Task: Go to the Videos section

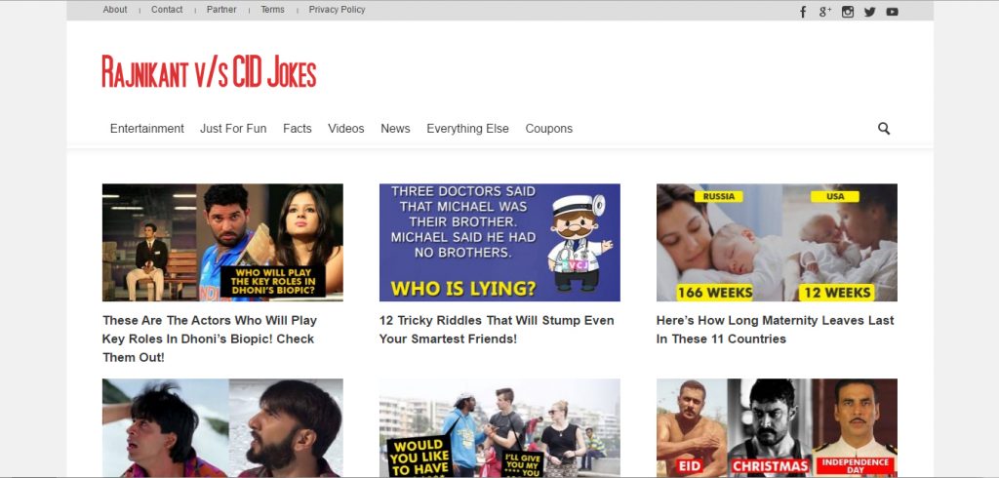Action: pos(346,128)
